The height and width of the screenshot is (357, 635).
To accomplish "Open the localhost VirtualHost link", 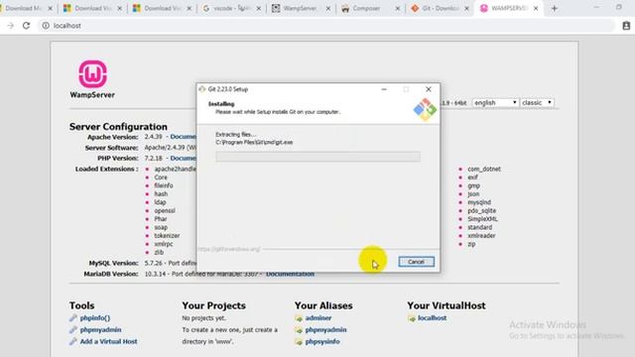I will click(433, 318).
